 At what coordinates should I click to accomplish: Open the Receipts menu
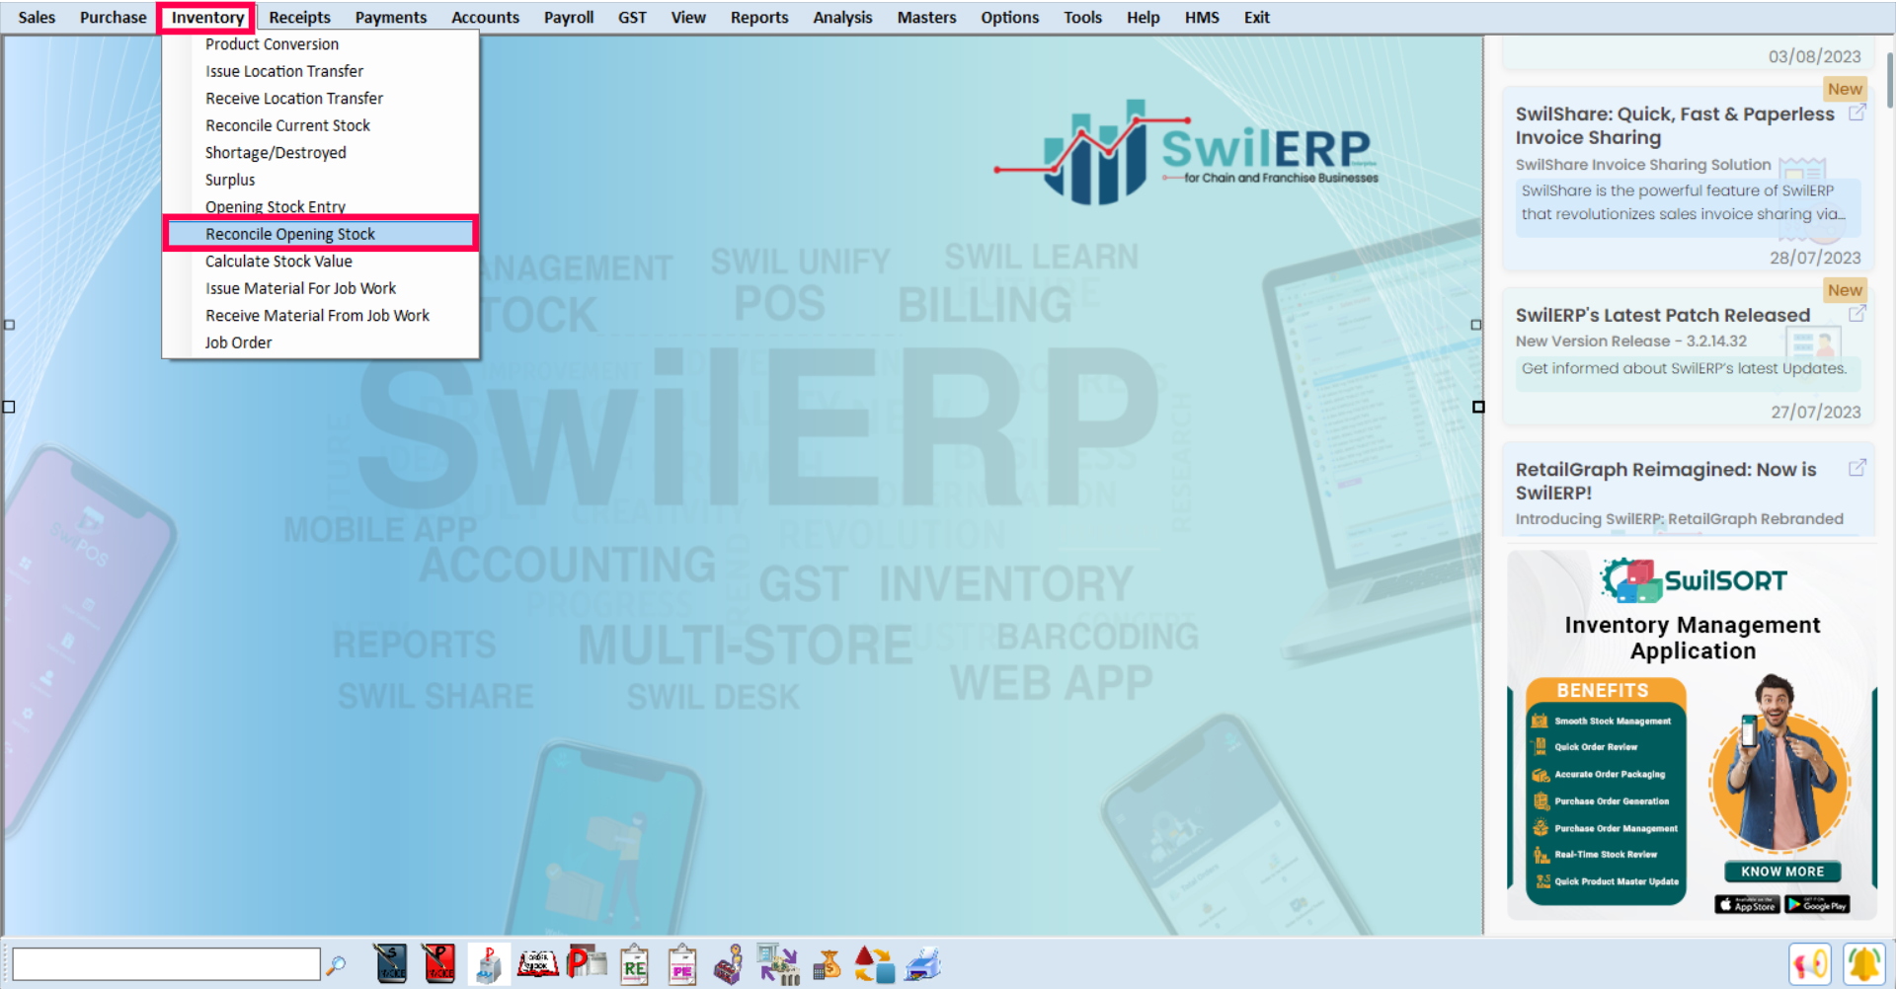(x=299, y=17)
